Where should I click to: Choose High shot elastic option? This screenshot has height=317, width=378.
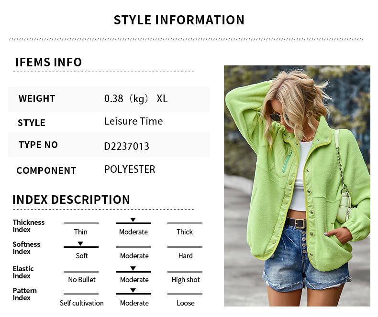[x=186, y=280]
